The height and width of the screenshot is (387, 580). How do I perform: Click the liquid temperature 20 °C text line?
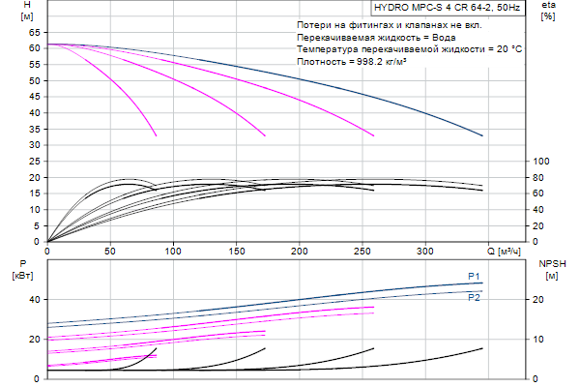409,48
